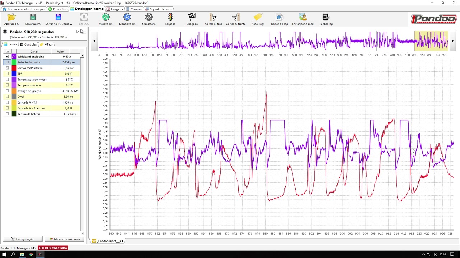460x258 pixels.
Task: Open Suporte técnico tab
Action: click(158, 9)
